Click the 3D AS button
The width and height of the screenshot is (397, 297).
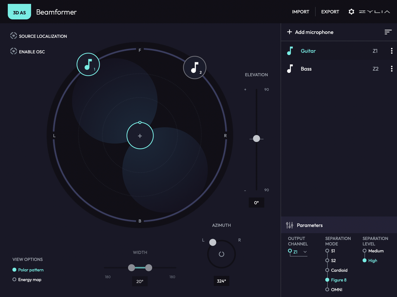[19, 12]
